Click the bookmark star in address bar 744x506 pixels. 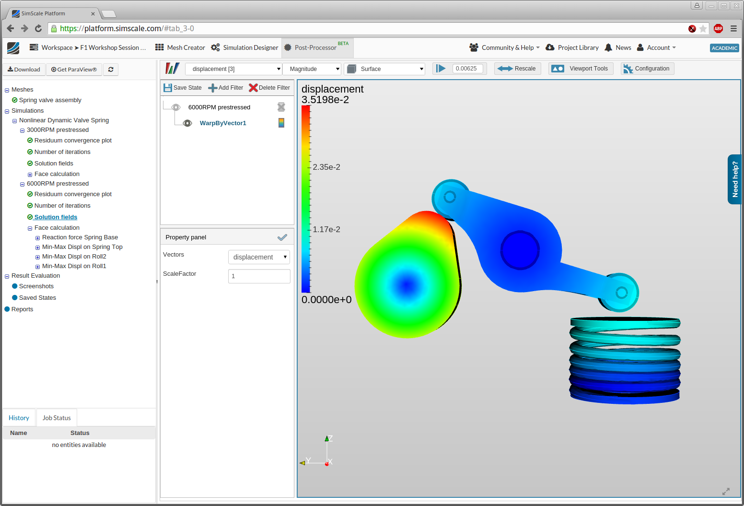click(x=703, y=29)
